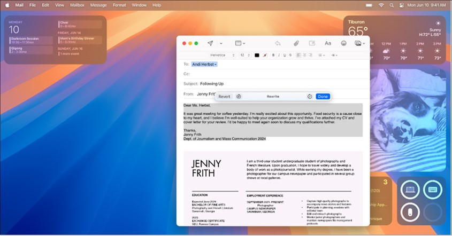The height and width of the screenshot is (236, 452).
Task: Open indentation dropdown
Action: pos(334,55)
